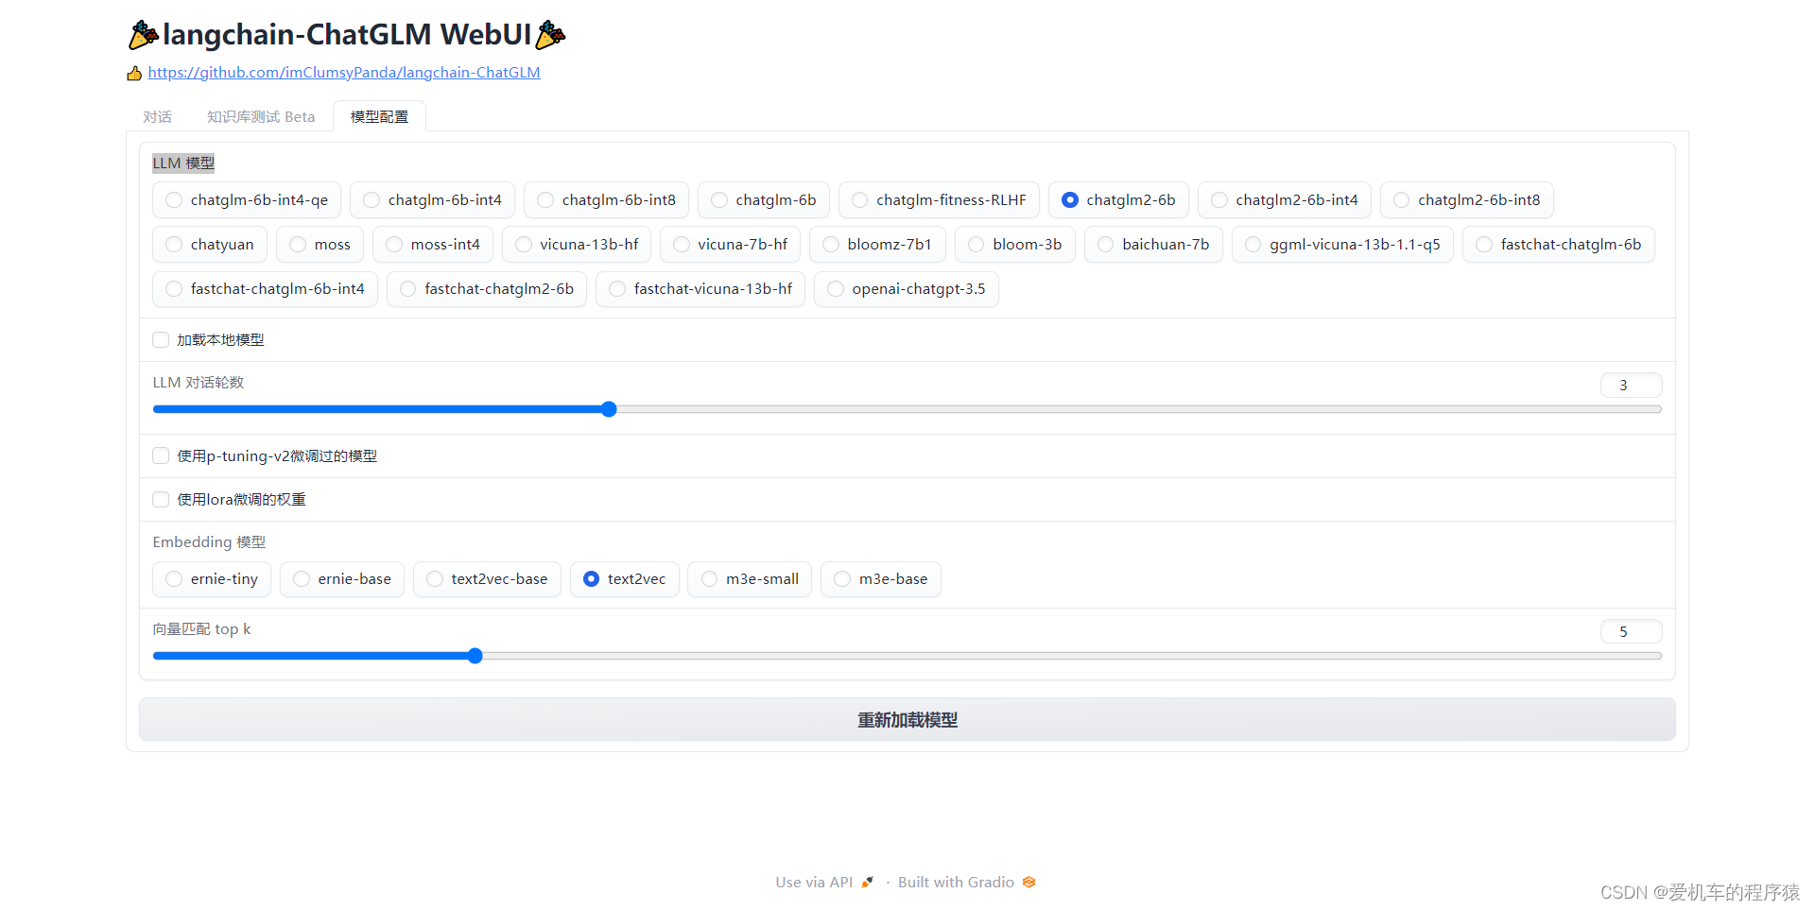Select the chatglm-6b model
The height and width of the screenshot is (910, 1815).
[x=764, y=200]
